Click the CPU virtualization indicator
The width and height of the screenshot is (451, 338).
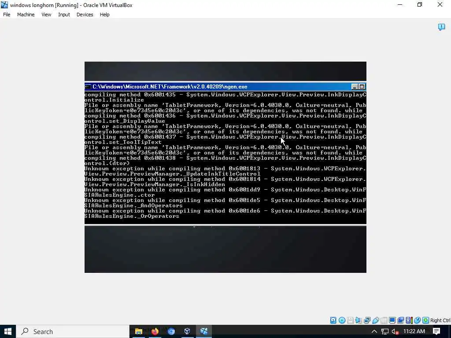pos(409,320)
